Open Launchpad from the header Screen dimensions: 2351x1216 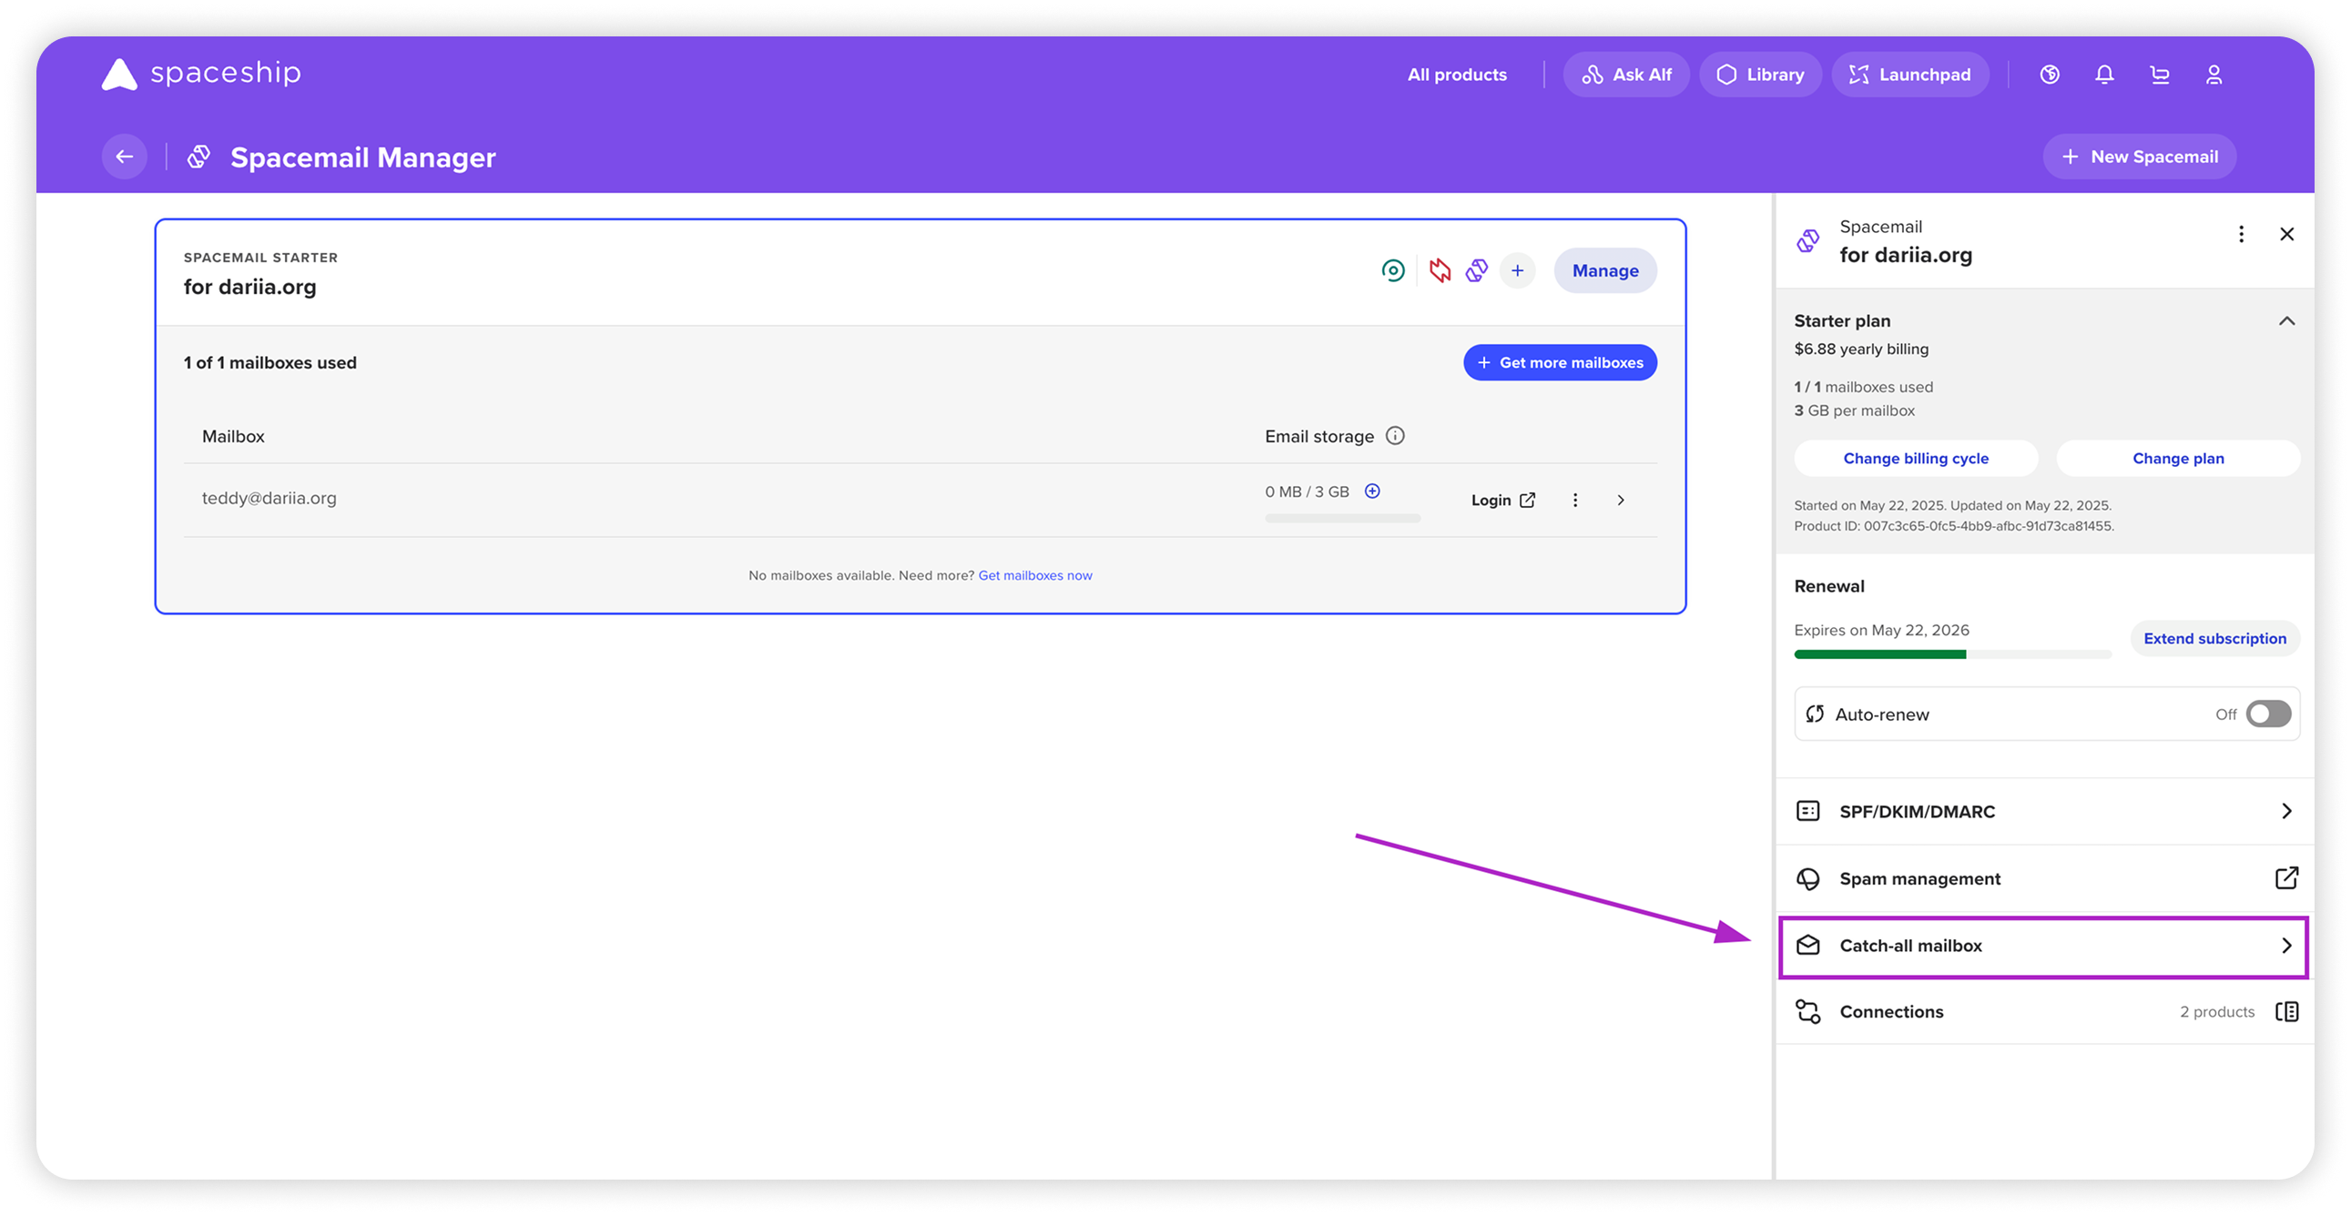tap(1910, 75)
